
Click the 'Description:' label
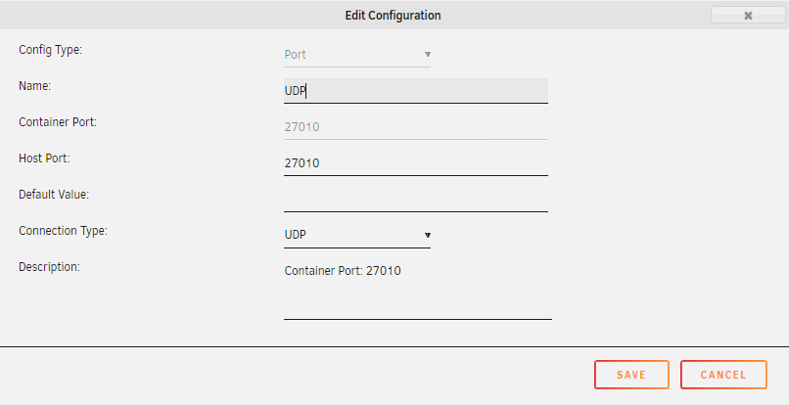pos(49,267)
